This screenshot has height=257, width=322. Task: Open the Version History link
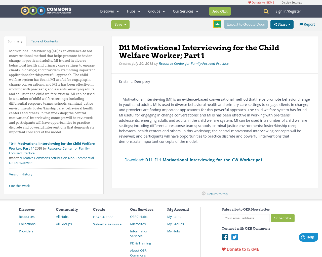[x=21, y=174]
